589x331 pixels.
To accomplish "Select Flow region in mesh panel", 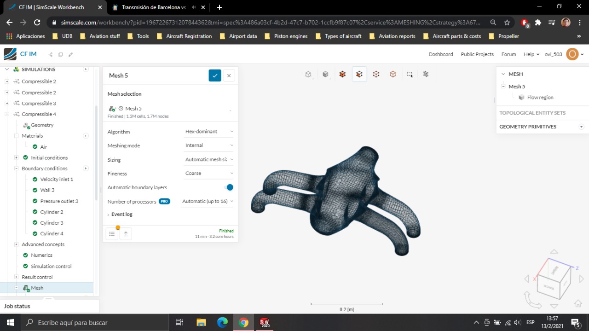I will point(540,98).
